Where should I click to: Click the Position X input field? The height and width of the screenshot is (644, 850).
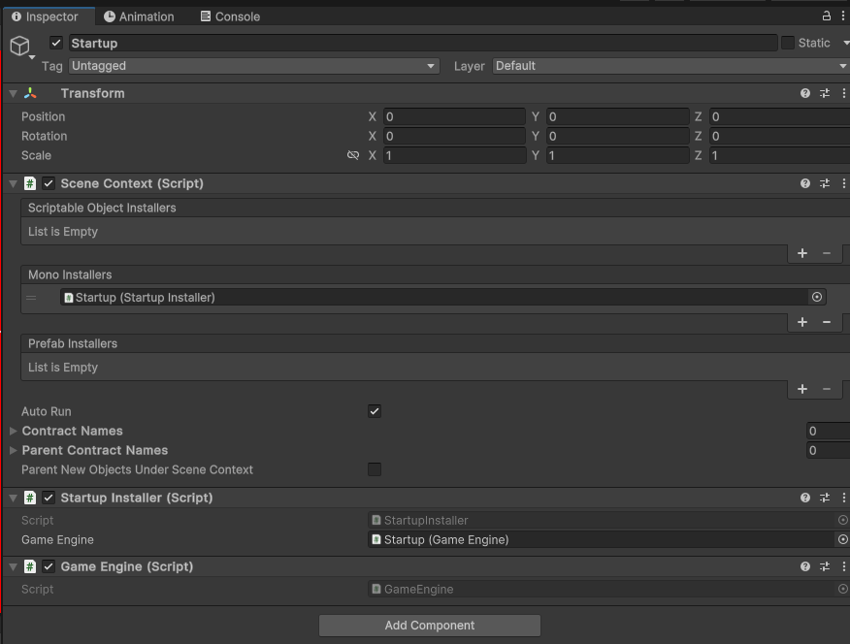[x=453, y=116]
